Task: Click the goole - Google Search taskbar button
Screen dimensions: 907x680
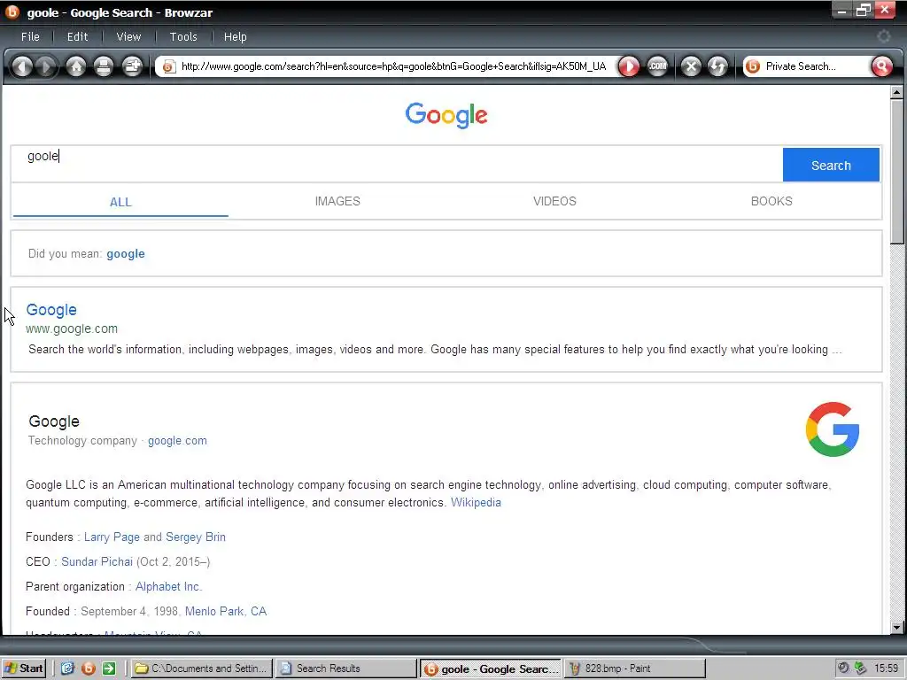Action: [x=491, y=669]
